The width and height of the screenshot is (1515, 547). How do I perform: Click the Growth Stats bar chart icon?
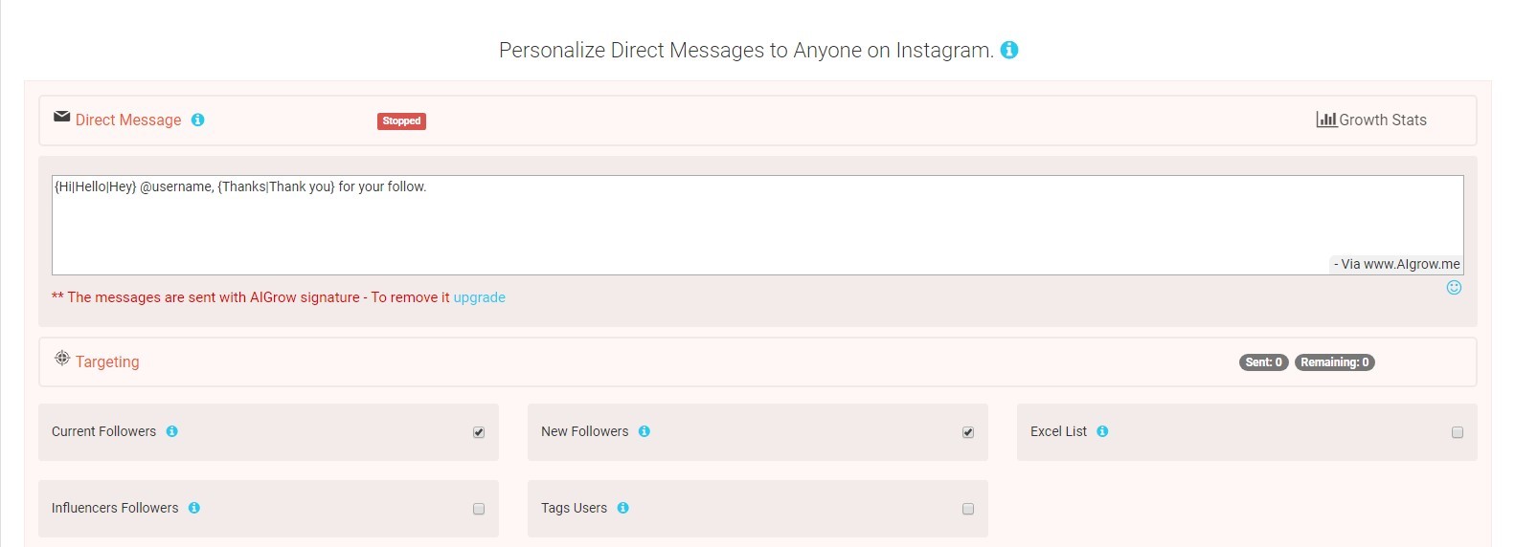pyautogui.click(x=1325, y=120)
